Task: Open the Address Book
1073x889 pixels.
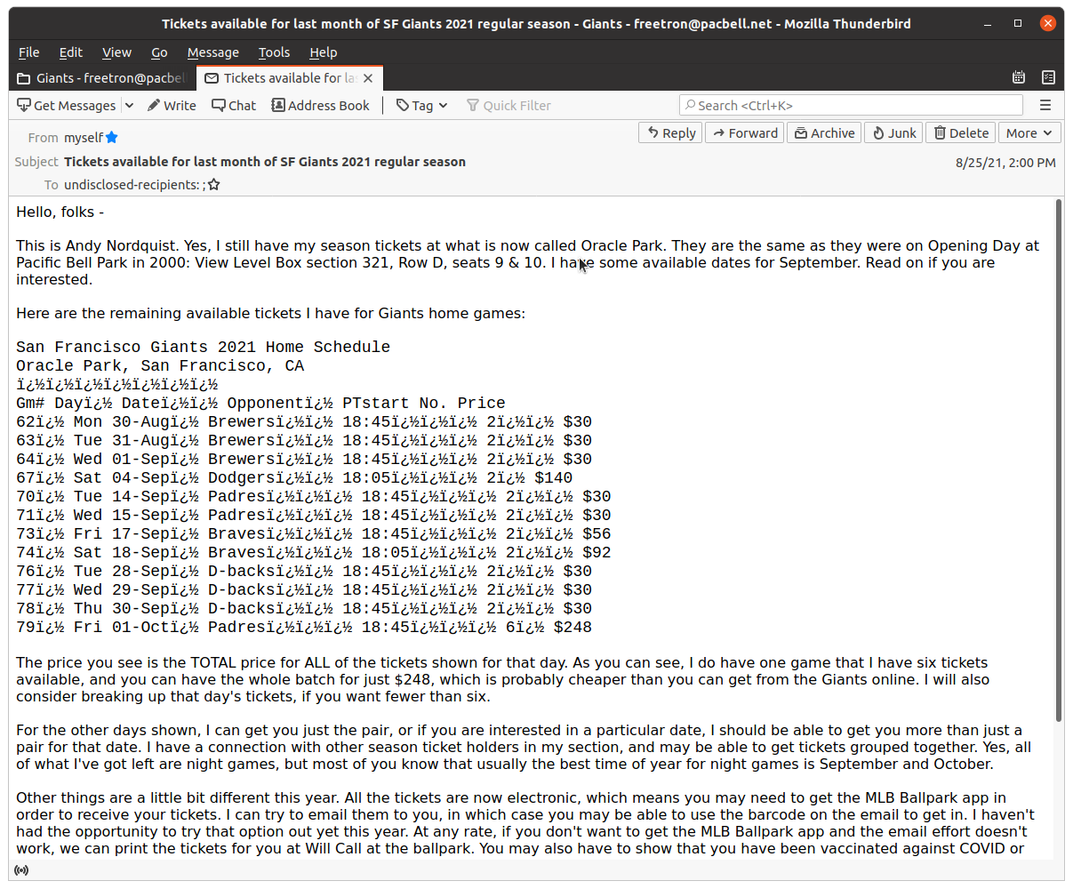Action: pyautogui.click(x=320, y=105)
